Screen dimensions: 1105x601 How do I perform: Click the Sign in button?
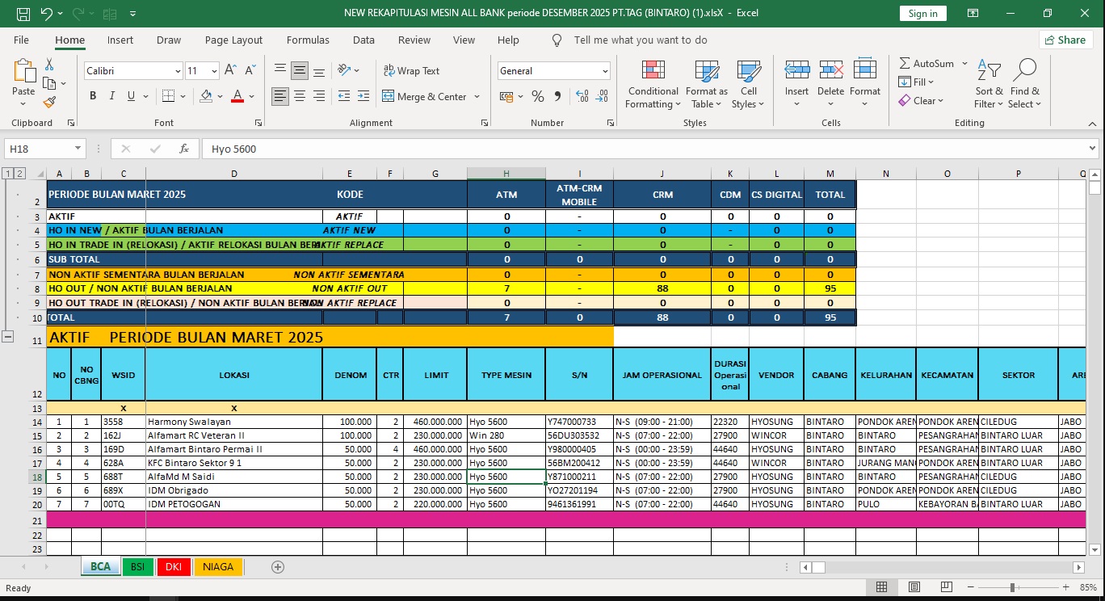point(922,13)
